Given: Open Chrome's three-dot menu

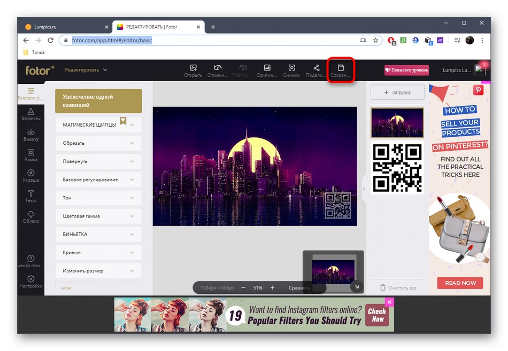Looking at the screenshot, I should 482,41.
